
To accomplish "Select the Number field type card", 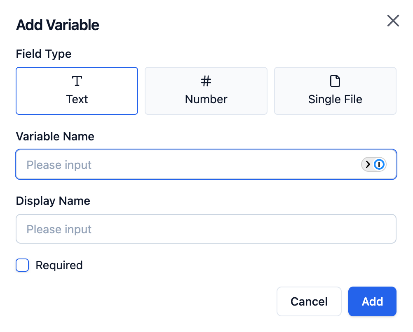I will pos(206,91).
